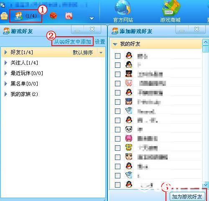Click the 加为游戏好友 button
This screenshot has width=209, height=201.
click(x=187, y=196)
